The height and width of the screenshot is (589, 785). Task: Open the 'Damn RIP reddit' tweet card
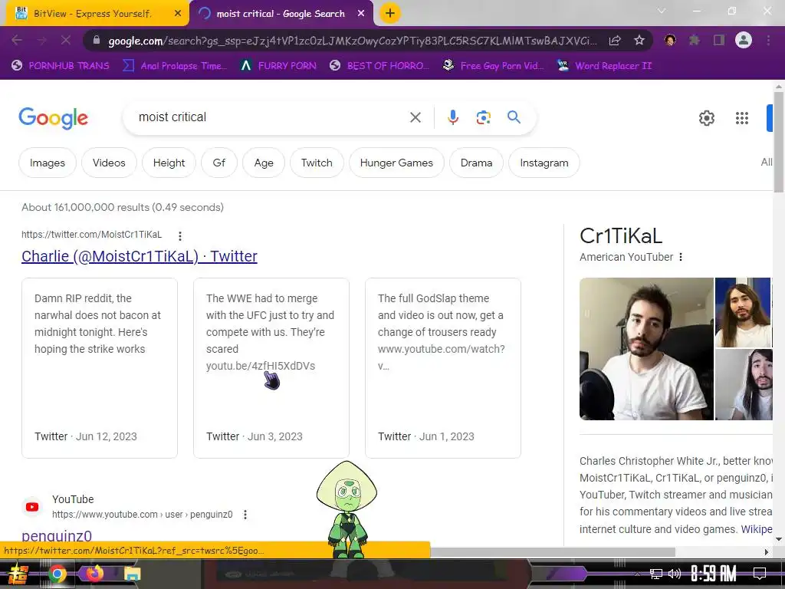(x=100, y=368)
